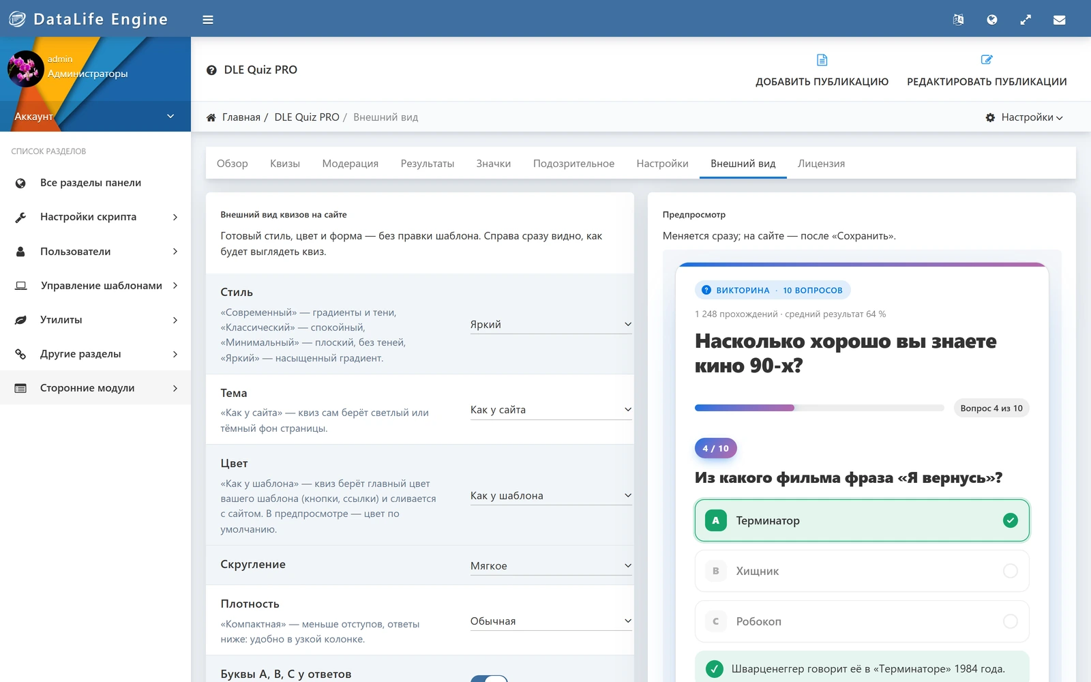
Task: Open messages via the envelope icon
Action: [1059, 20]
